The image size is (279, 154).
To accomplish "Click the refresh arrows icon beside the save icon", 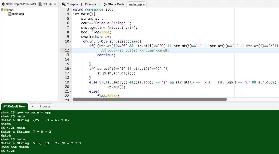I will 45,4.
